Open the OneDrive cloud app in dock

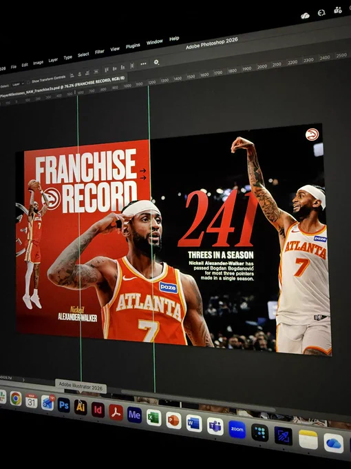click(x=333, y=443)
